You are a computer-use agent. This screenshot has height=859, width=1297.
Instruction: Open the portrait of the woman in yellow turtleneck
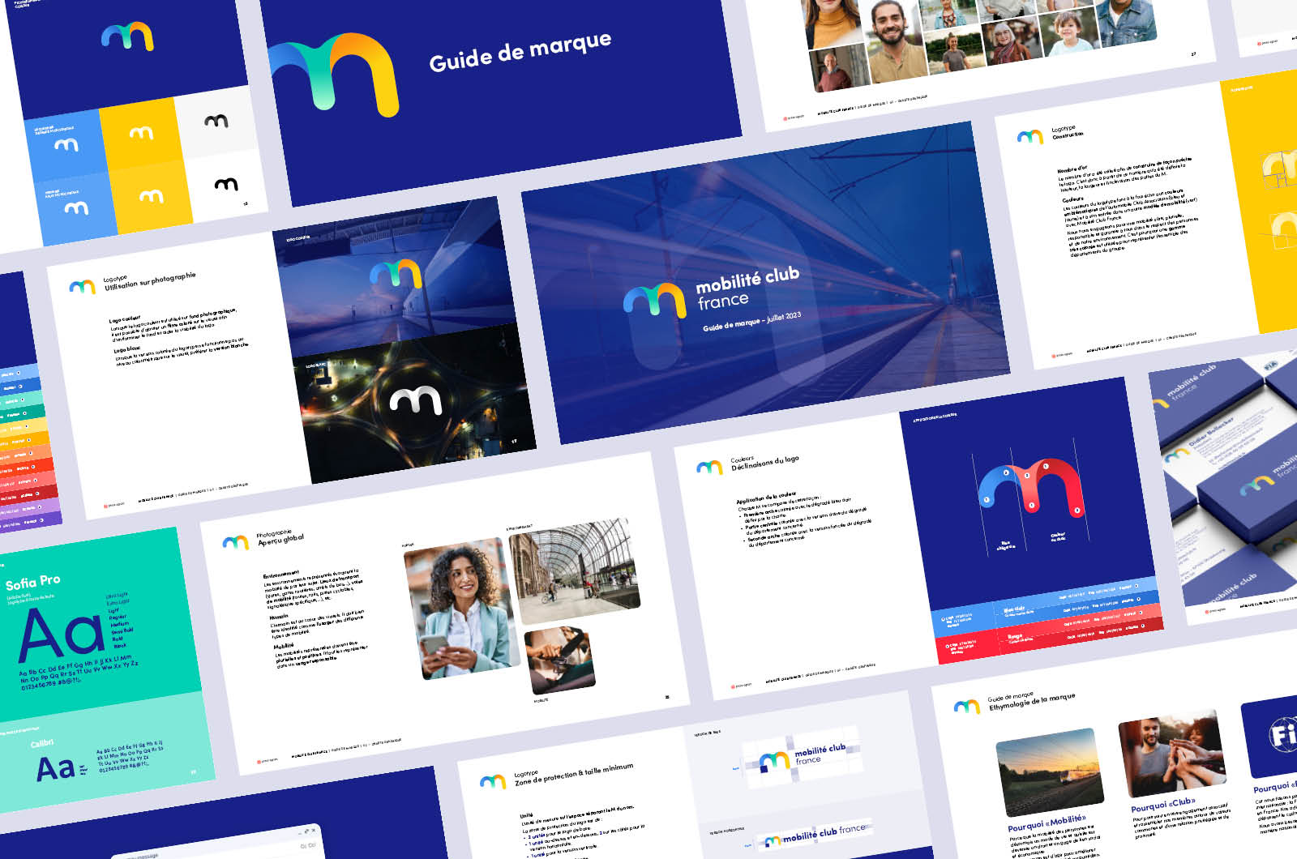(x=834, y=24)
